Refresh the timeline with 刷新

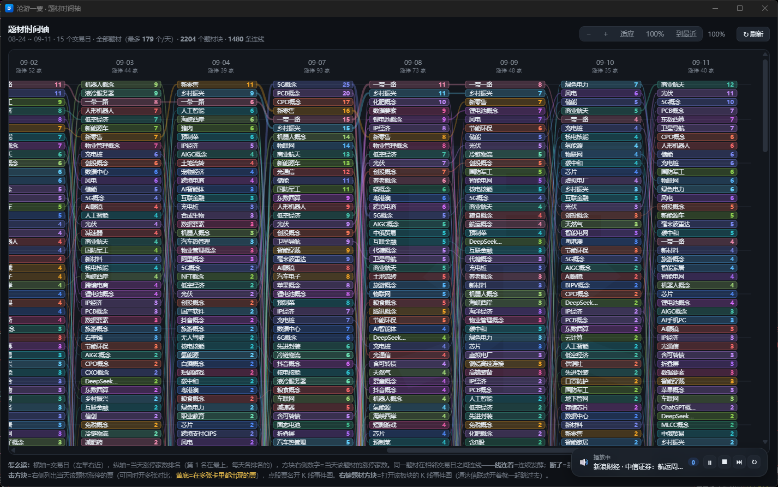click(x=753, y=34)
